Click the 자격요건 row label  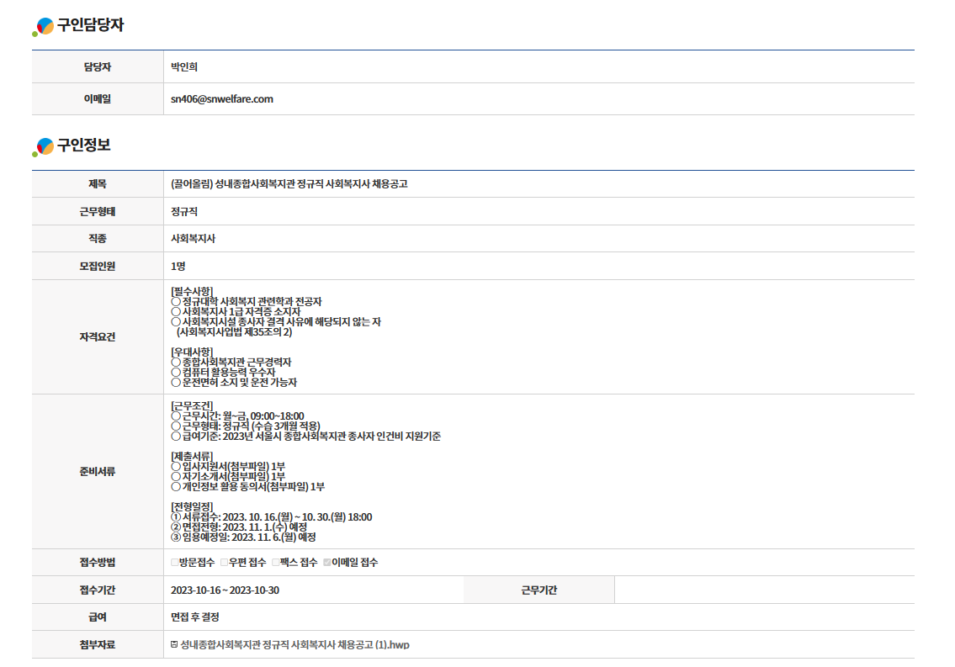point(98,336)
